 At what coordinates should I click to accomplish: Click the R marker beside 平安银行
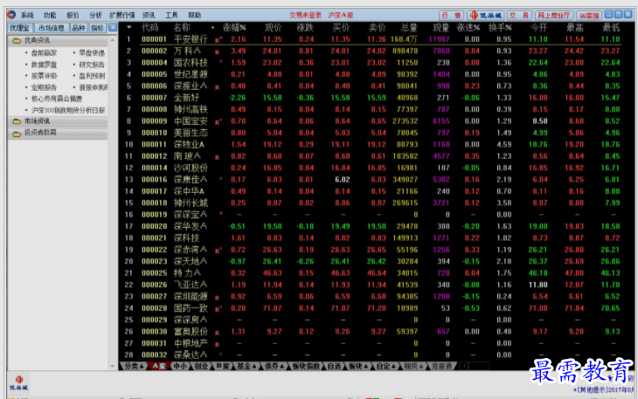tap(218, 40)
